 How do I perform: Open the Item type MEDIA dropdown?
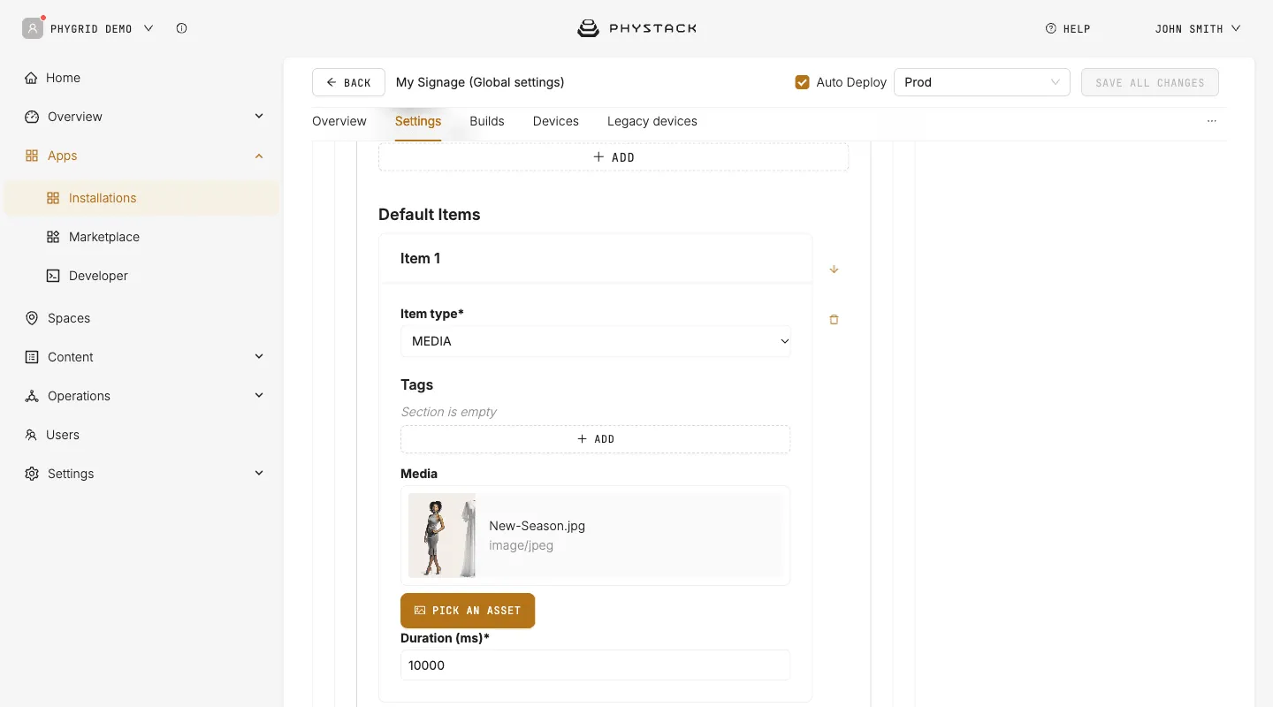(x=596, y=341)
